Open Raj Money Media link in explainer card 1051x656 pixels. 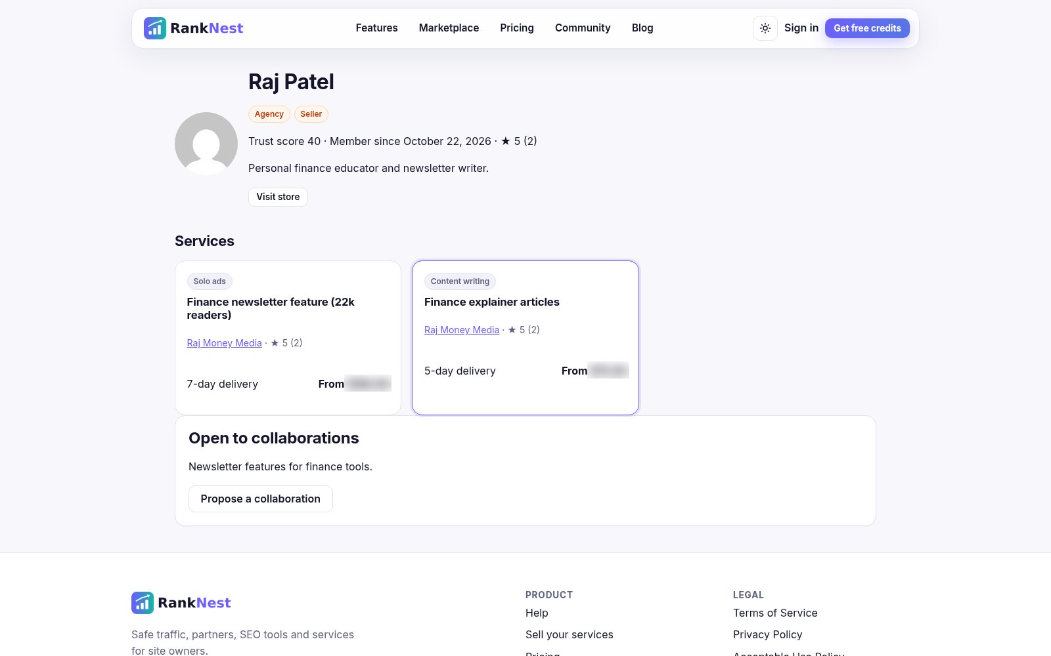point(462,330)
